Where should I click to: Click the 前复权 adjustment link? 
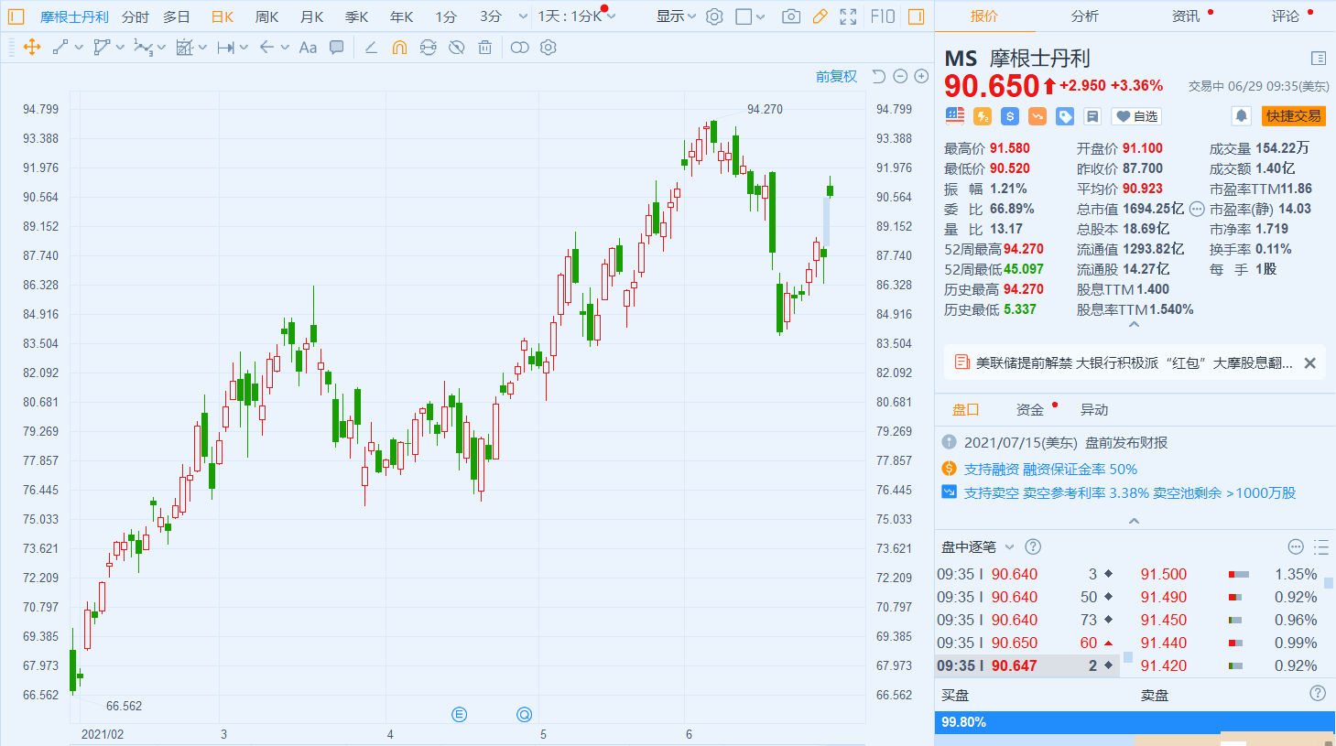click(x=836, y=77)
